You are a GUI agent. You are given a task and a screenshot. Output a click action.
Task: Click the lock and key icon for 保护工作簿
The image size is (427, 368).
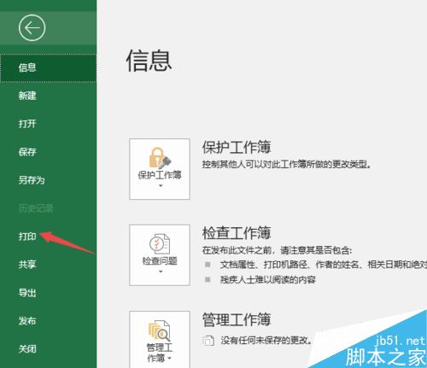(160, 158)
